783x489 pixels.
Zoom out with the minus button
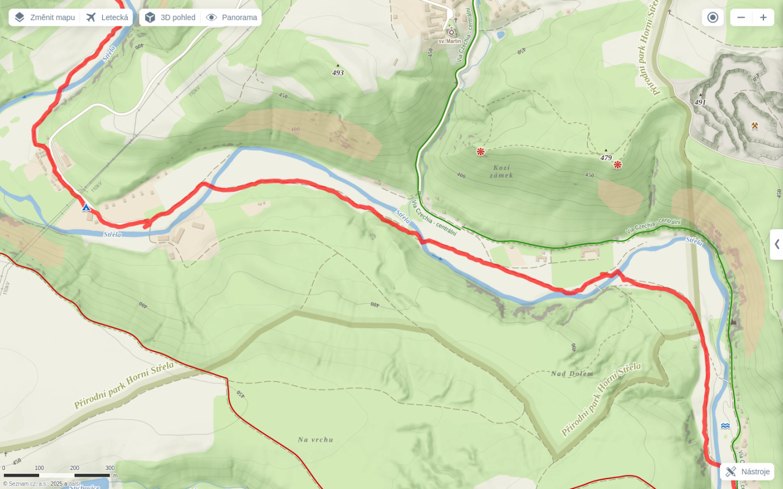741,17
